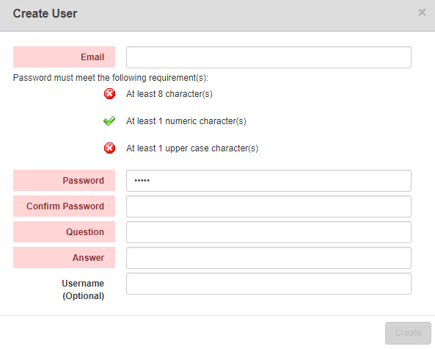Click the Username (Optional) input field
Viewport: 435px width, 349px height.
coord(268,284)
